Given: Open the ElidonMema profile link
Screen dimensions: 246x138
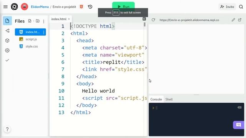Looking at the screenshot, I should 40,7.
